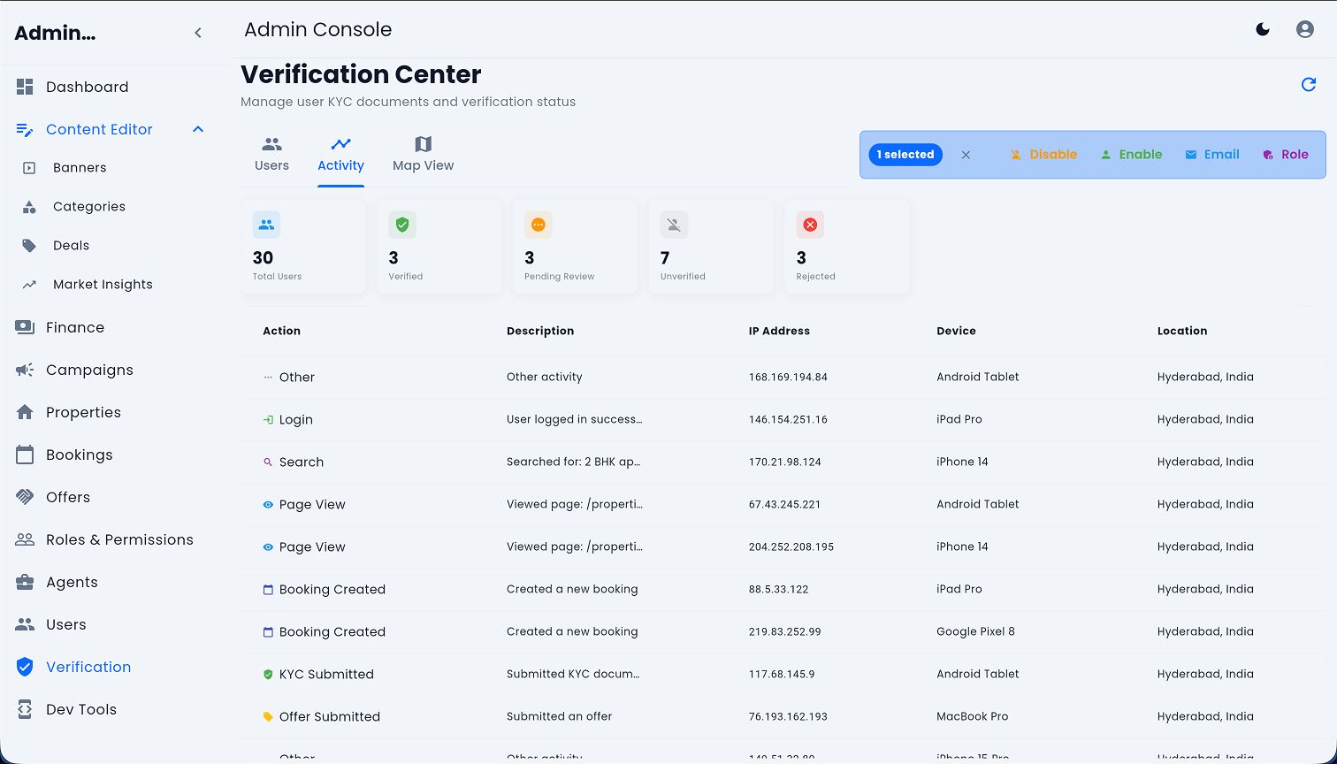Go to Market Insights in sidebar
This screenshot has width=1337, height=764.
103,285
